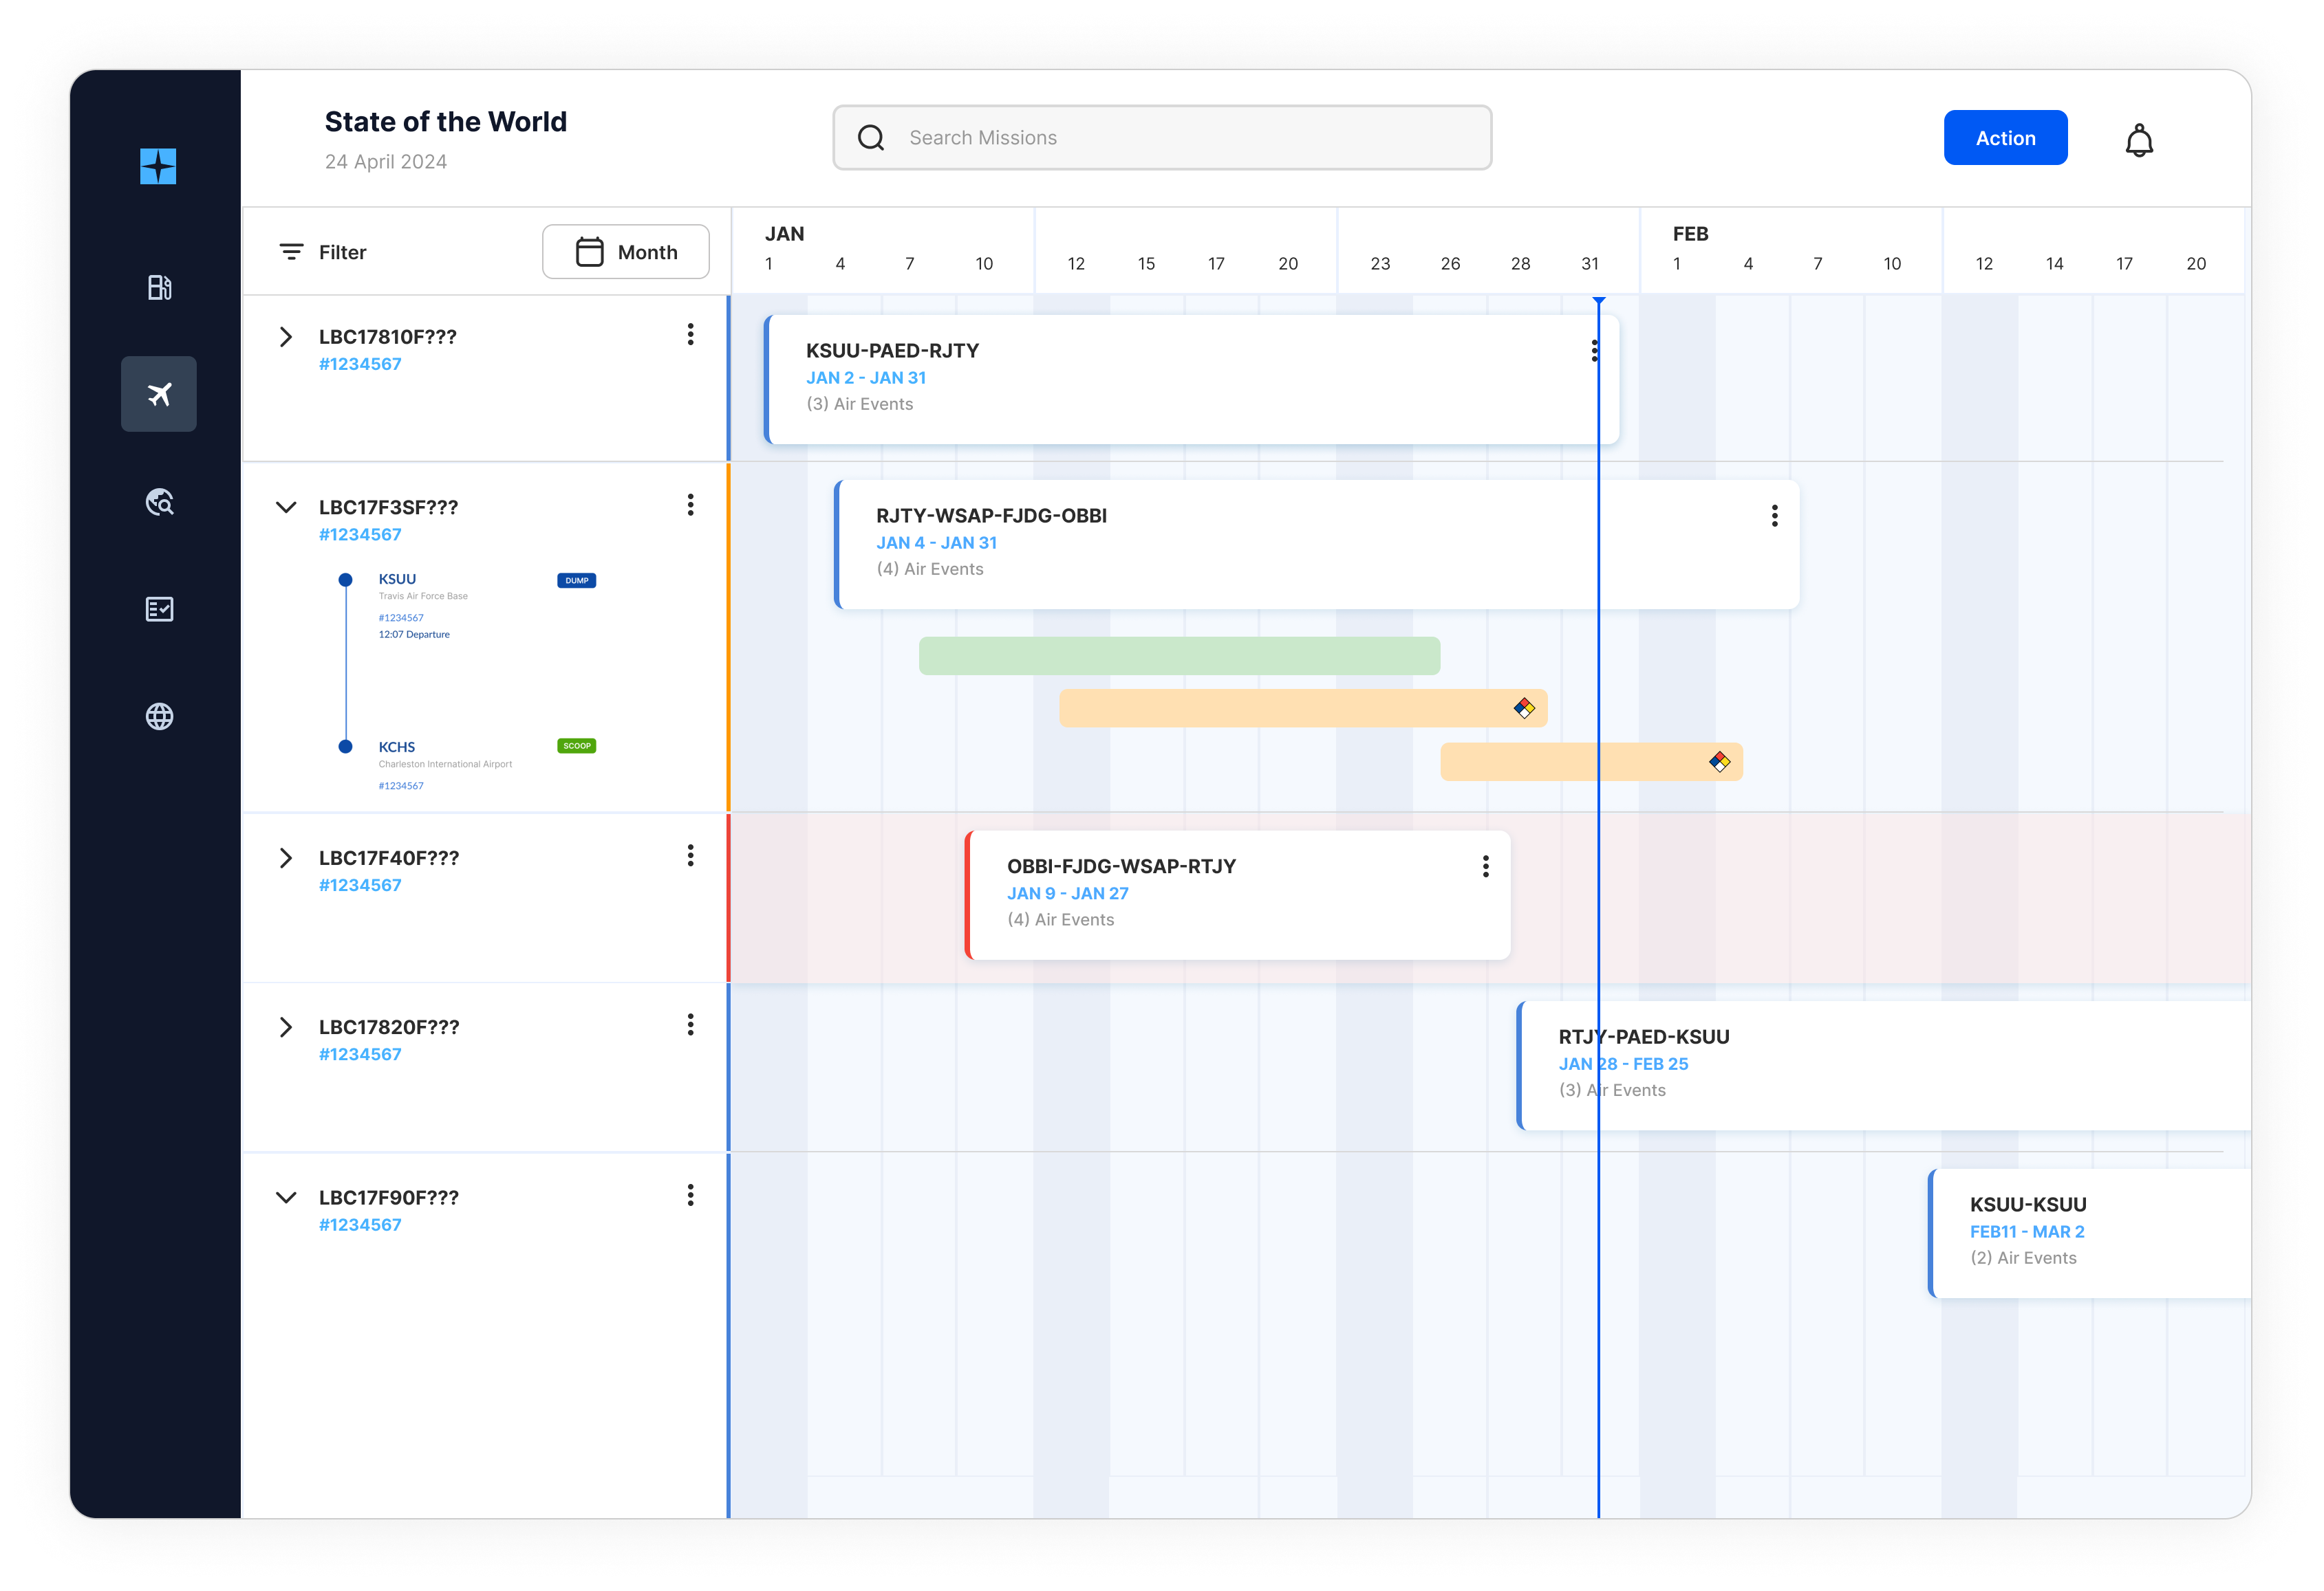Screen dimensions: 2324x1591
Task: Collapse the LBC17F3SF??? row
Action: click(286, 507)
